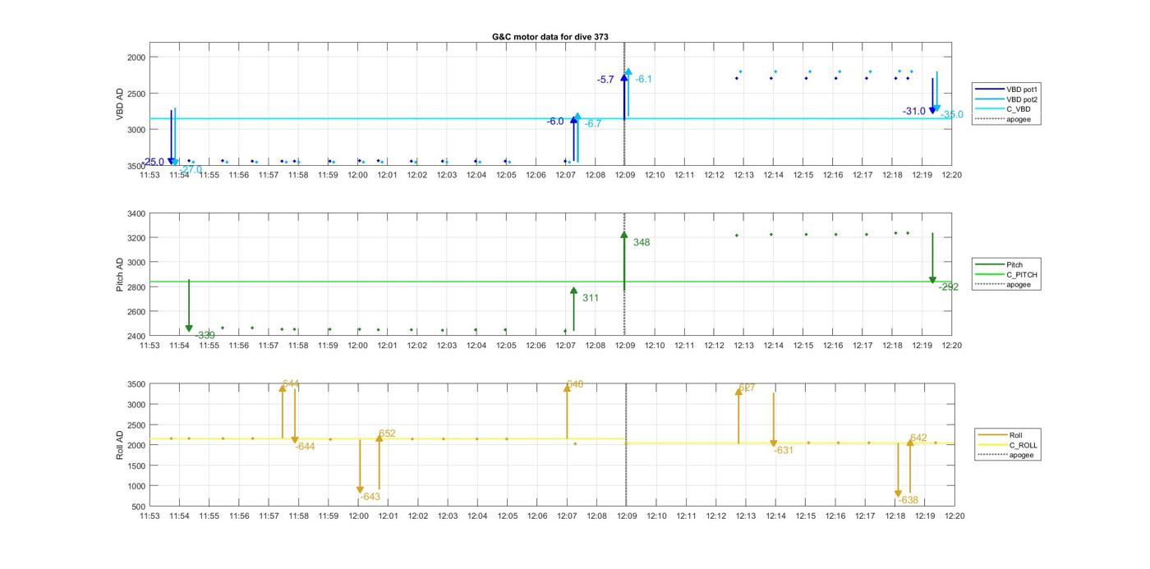Click the "-631" roll annotation
This screenshot has width=1150, height=569.
(x=784, y=451)
